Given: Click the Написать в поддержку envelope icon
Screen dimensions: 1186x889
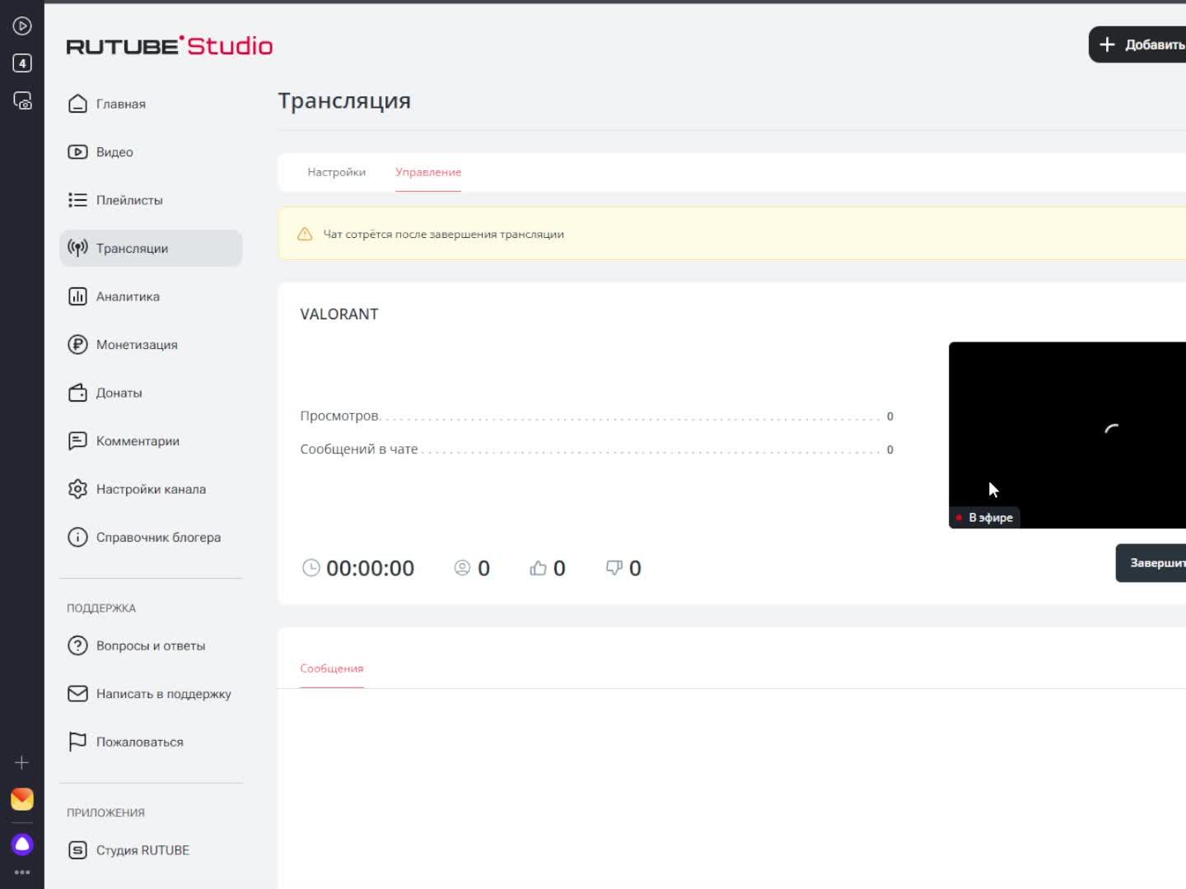Looking at the screenshot, I should pos(77,694).
